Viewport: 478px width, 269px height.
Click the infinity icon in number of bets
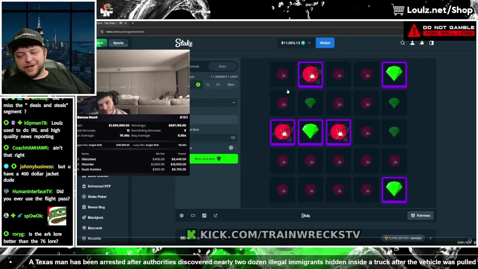[233, 137]
